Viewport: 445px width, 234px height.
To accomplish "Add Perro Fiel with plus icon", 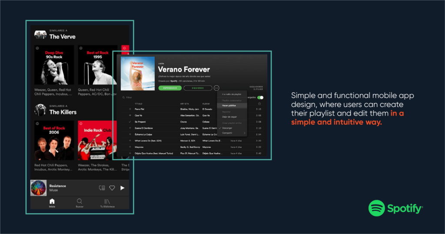I will (x=130, y=109).
